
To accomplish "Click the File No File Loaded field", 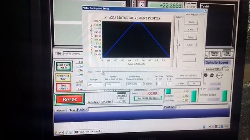I will pos(73,54).
